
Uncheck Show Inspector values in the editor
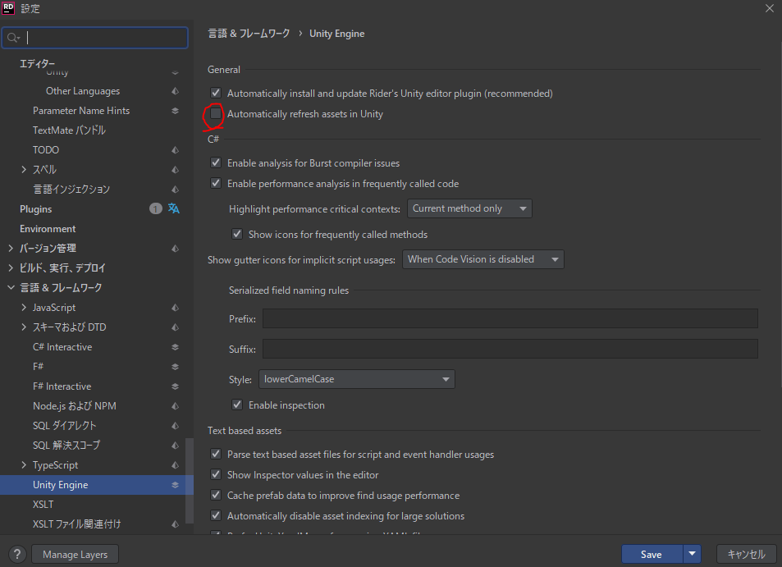(x=216, y=475)
